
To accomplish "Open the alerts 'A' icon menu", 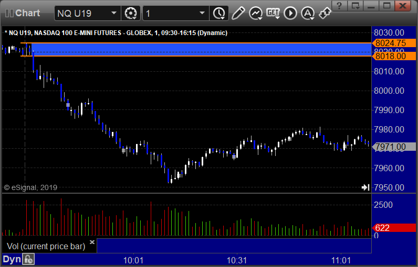I will pos(308,13).
